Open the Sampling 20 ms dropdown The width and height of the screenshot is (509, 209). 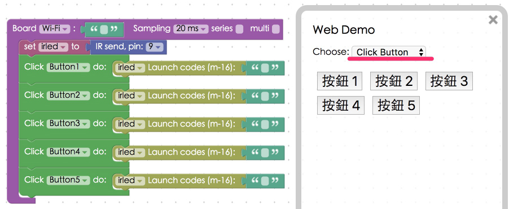pos(191,29)
